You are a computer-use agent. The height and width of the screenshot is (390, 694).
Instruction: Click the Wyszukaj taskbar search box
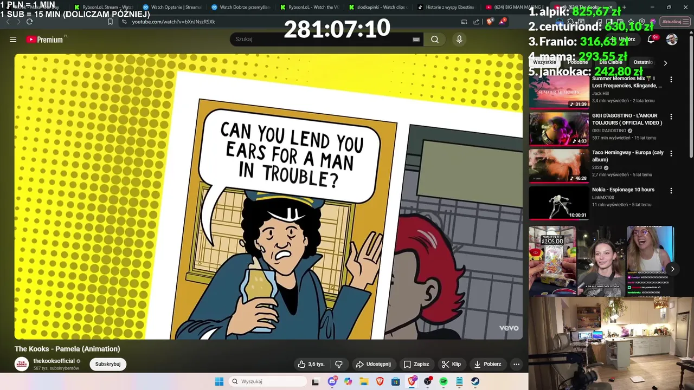click(267, 381)
